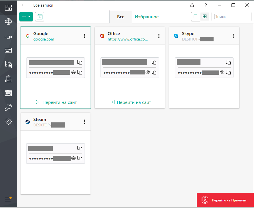254x208 pixels.
Task: Reveal the Office password with eye icon
Action: [x=148, y=72]
